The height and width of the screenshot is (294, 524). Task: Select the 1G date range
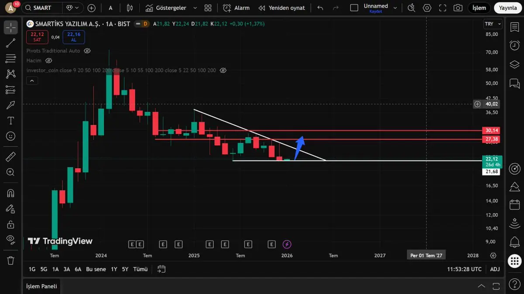(32, 269)
